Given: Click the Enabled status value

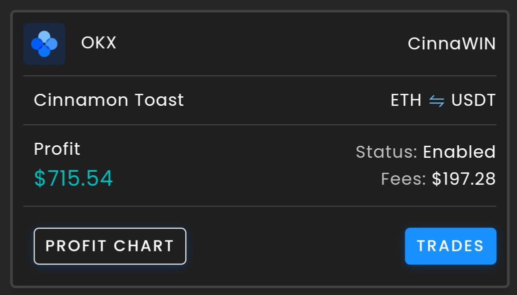Looking at the screenshot, I should pyautogui.click(x=459, y=152).
